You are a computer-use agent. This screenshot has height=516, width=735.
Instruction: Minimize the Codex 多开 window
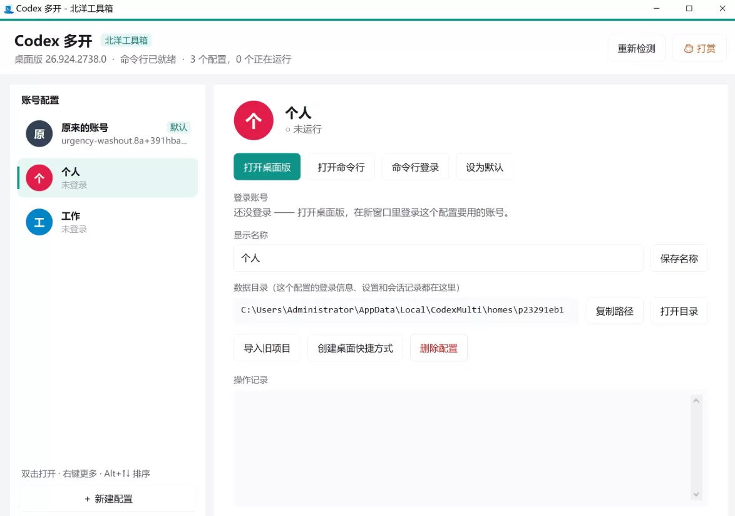(x=656, y=8)
